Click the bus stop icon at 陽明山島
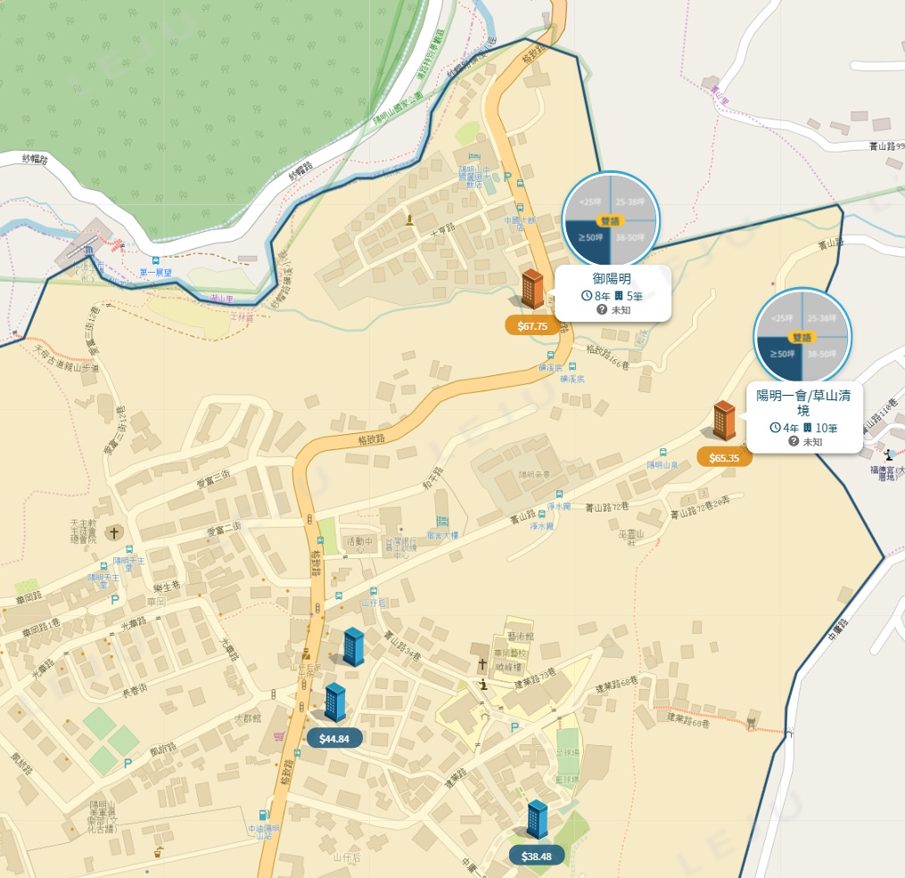This screenshot has height=878, width=905. coord(663,454)
